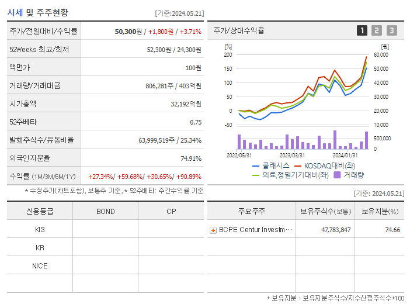
Task: Click the 수익률 (1M/3M/6M/1Y) label
Action: pyautogui.click(x=43, y=177)
